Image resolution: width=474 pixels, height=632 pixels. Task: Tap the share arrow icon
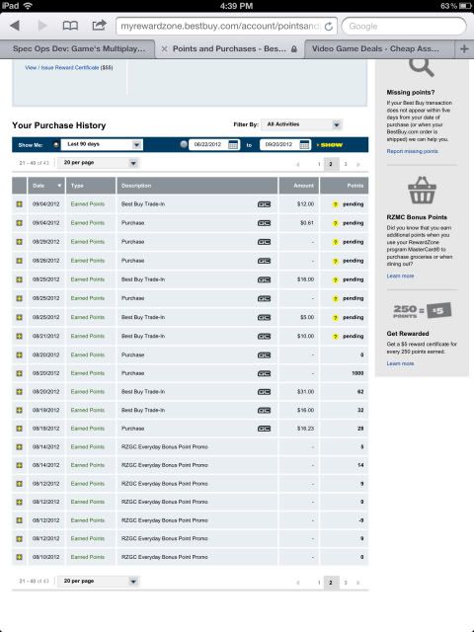tap(99, 26)
